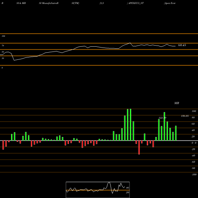Screen dimensions: 198x198
Task: Click the large red negative MR bar
Action: tap(139, 147)
